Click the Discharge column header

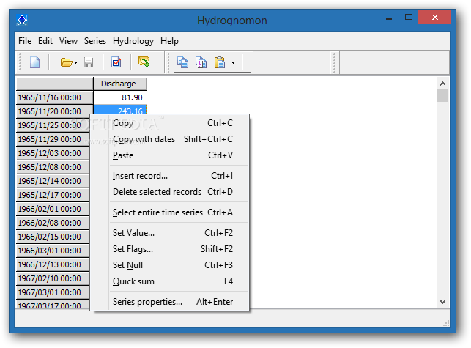(x=120, y=84)
